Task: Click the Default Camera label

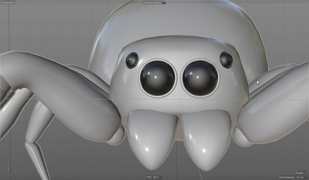Action: coord(152,2)
